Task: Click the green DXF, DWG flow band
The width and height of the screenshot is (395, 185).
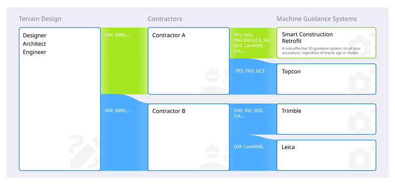Action: coord(124,61)
